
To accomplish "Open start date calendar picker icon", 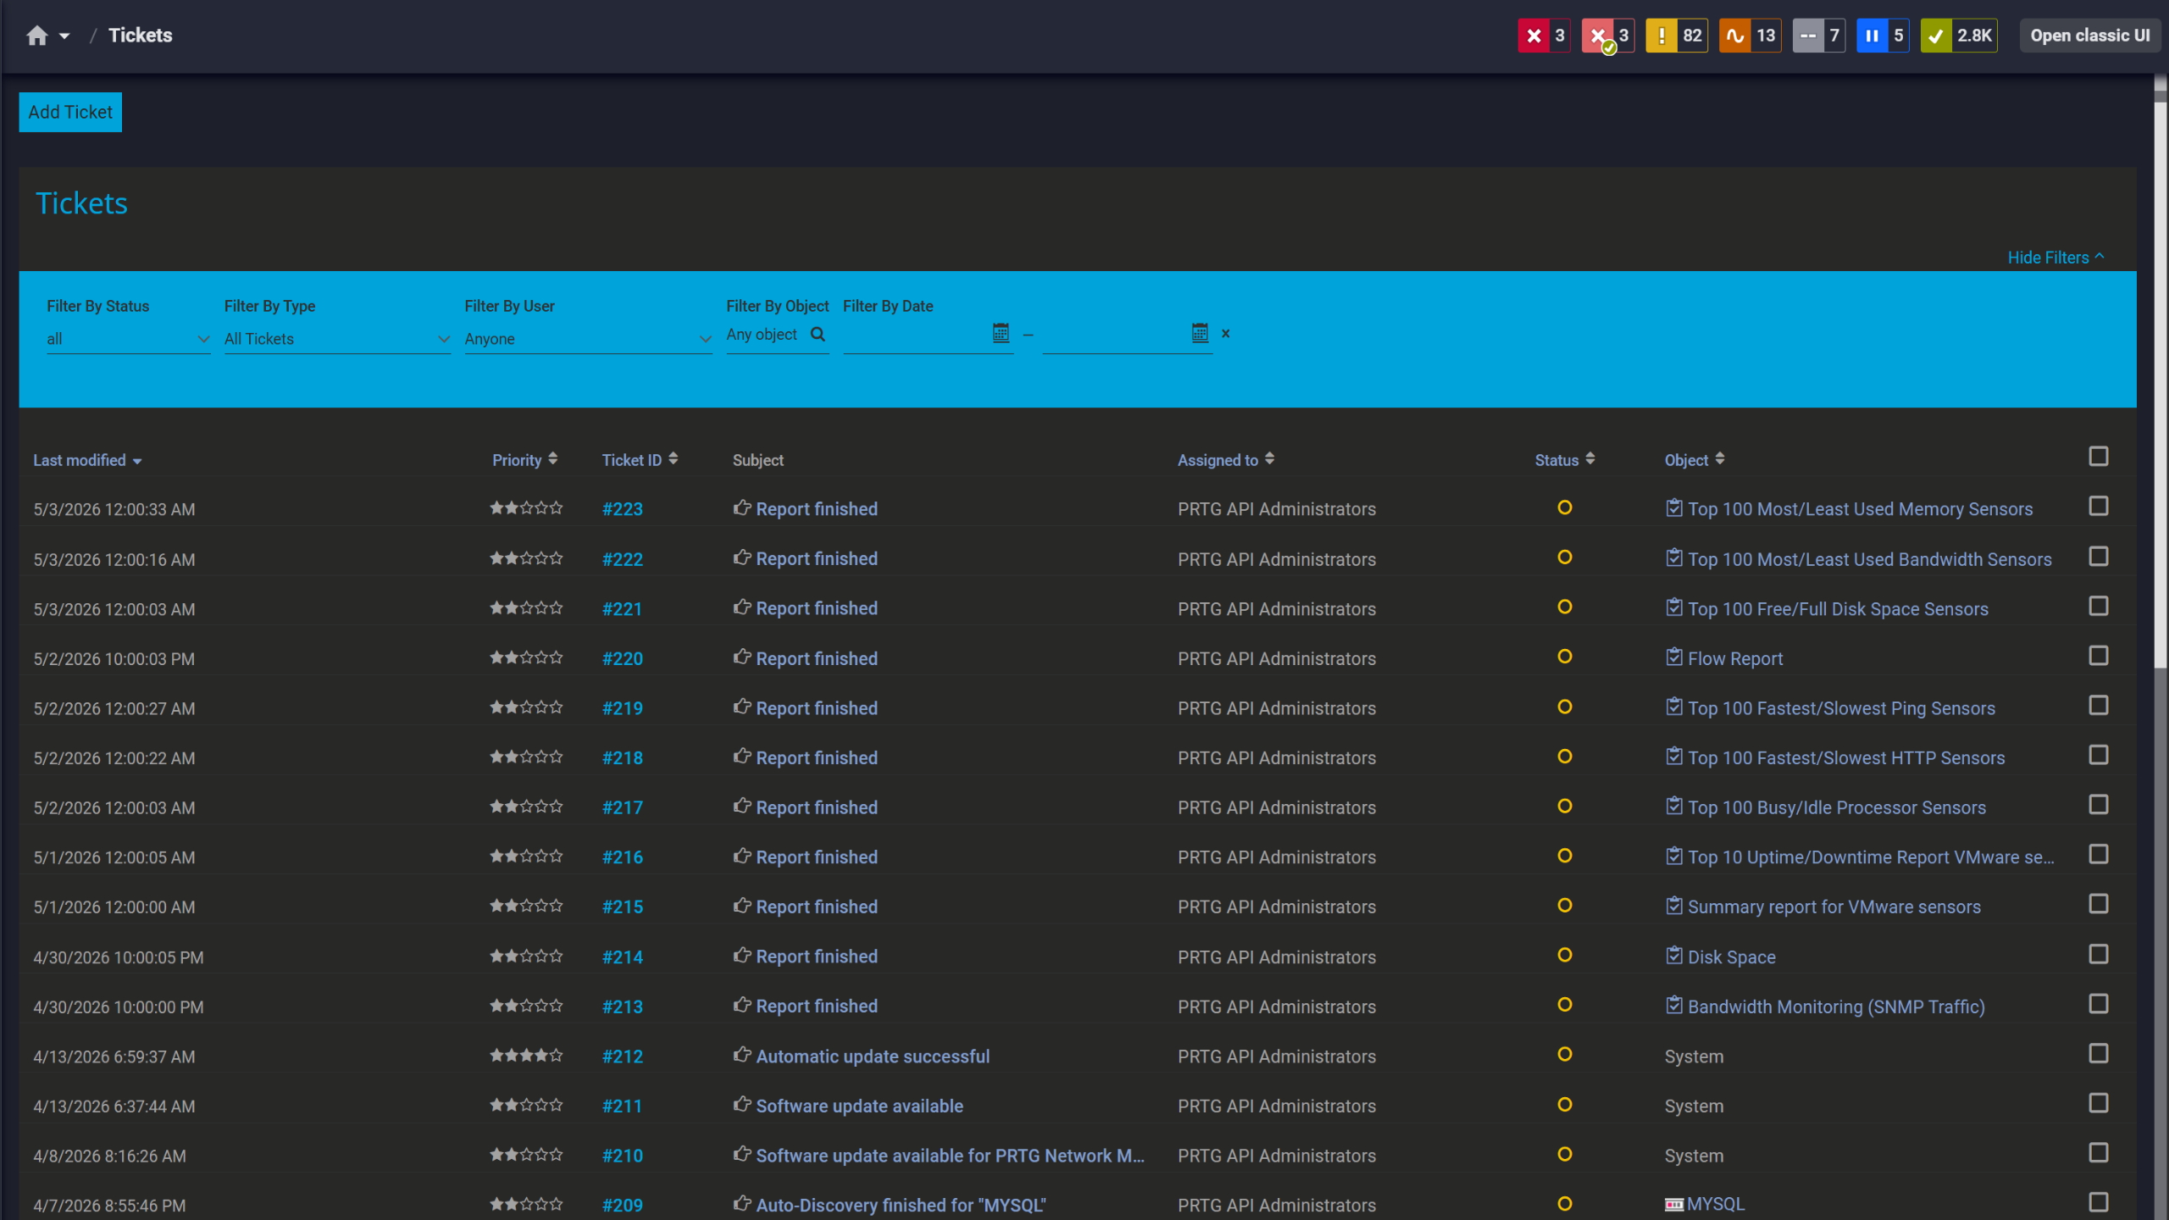I will pyautogui.click(x=1001, y=333).
